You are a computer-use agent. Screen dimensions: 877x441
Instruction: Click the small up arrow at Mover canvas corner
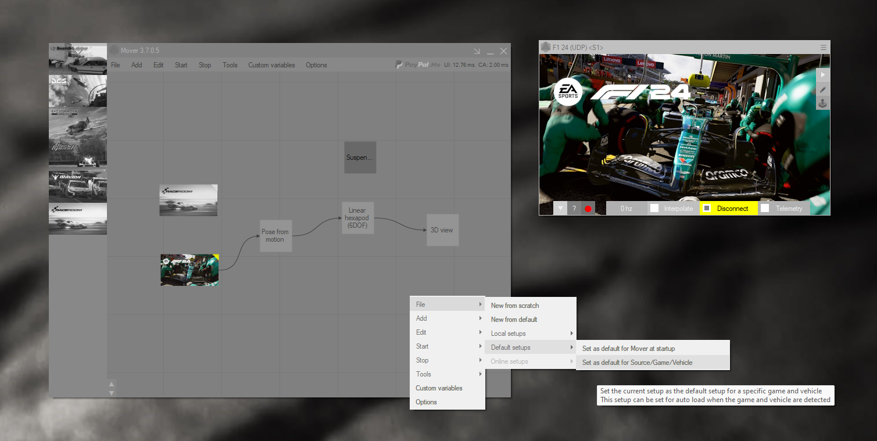[x=112, y=383]
